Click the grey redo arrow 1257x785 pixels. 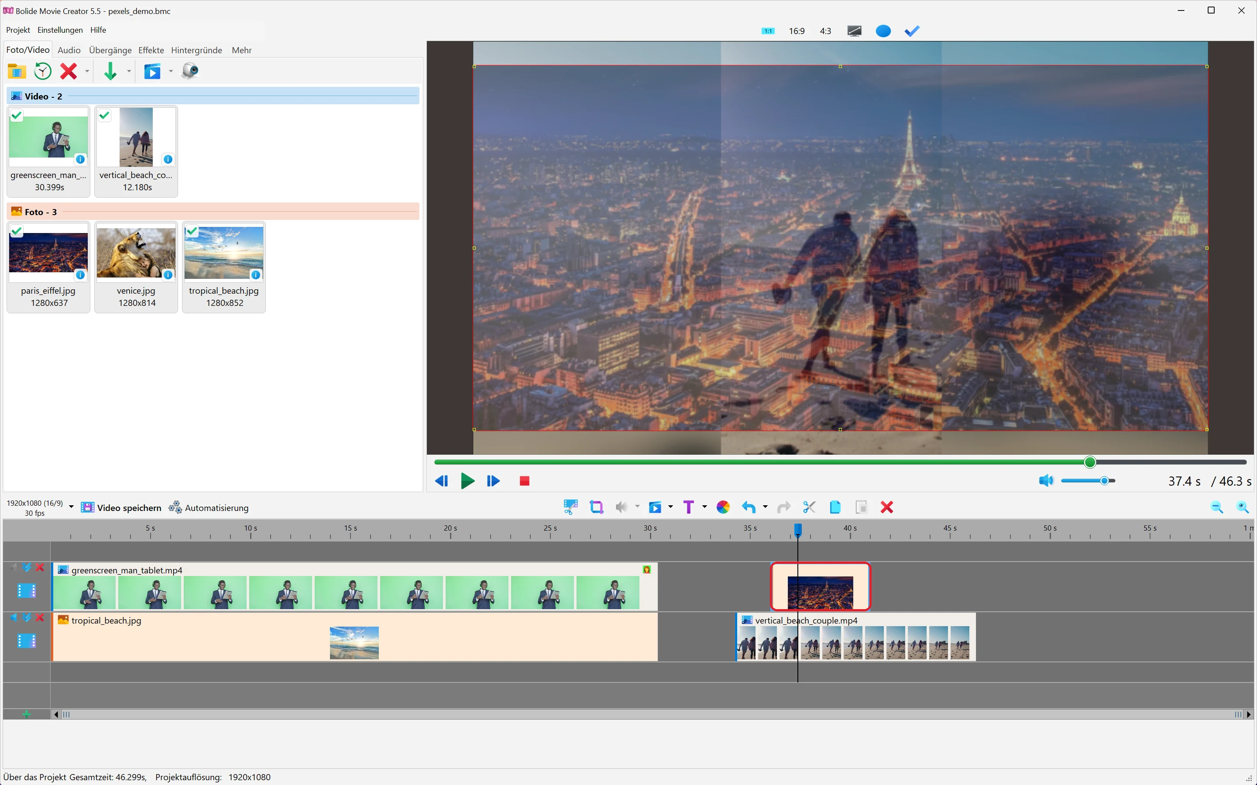pyautogui.click(x=783, y=507)
